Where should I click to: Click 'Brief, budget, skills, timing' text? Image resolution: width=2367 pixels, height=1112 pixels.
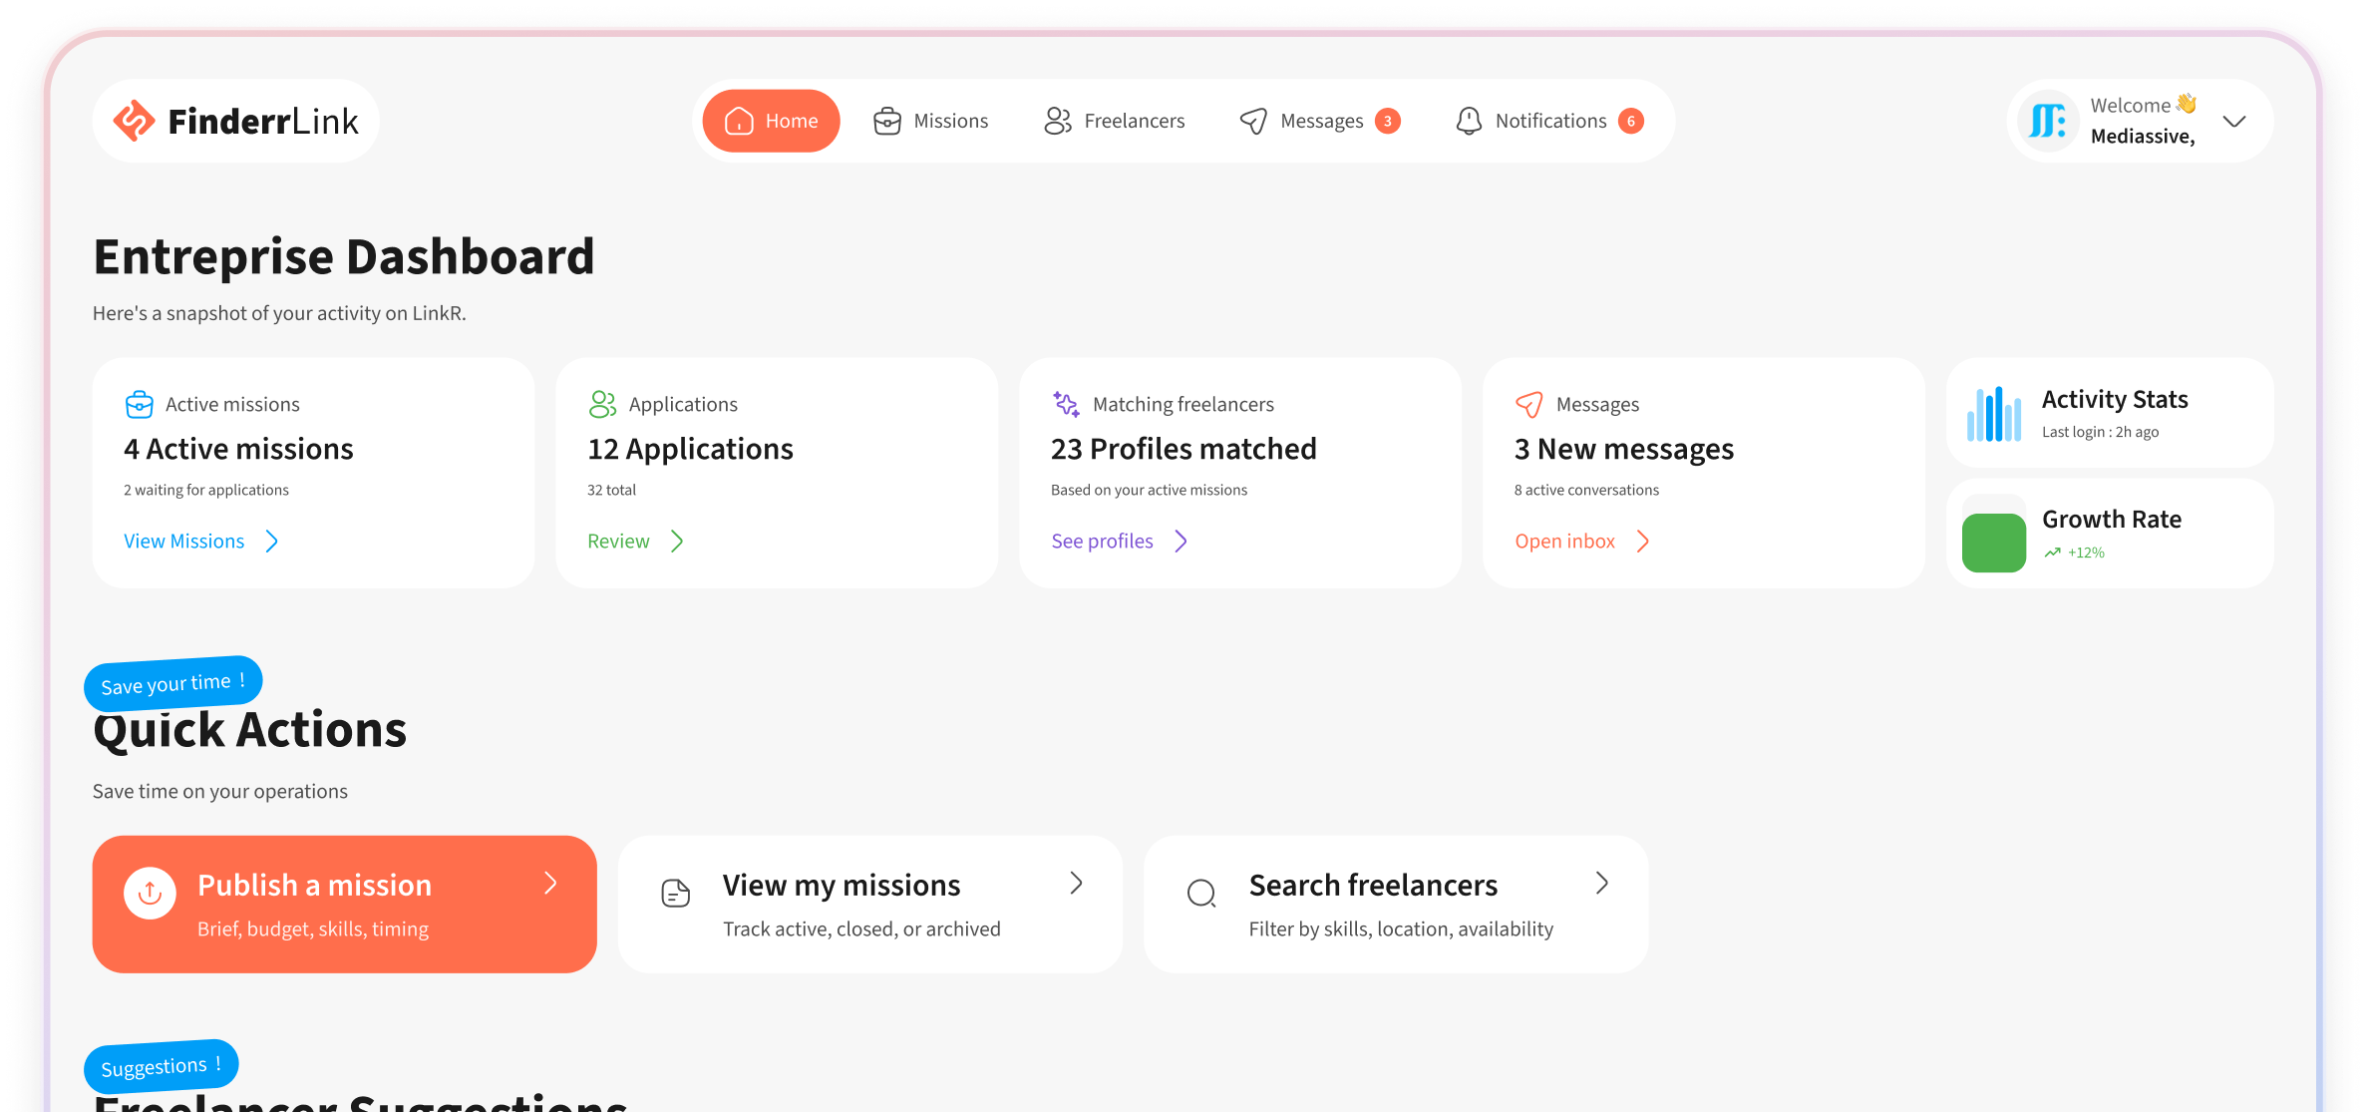313,928
